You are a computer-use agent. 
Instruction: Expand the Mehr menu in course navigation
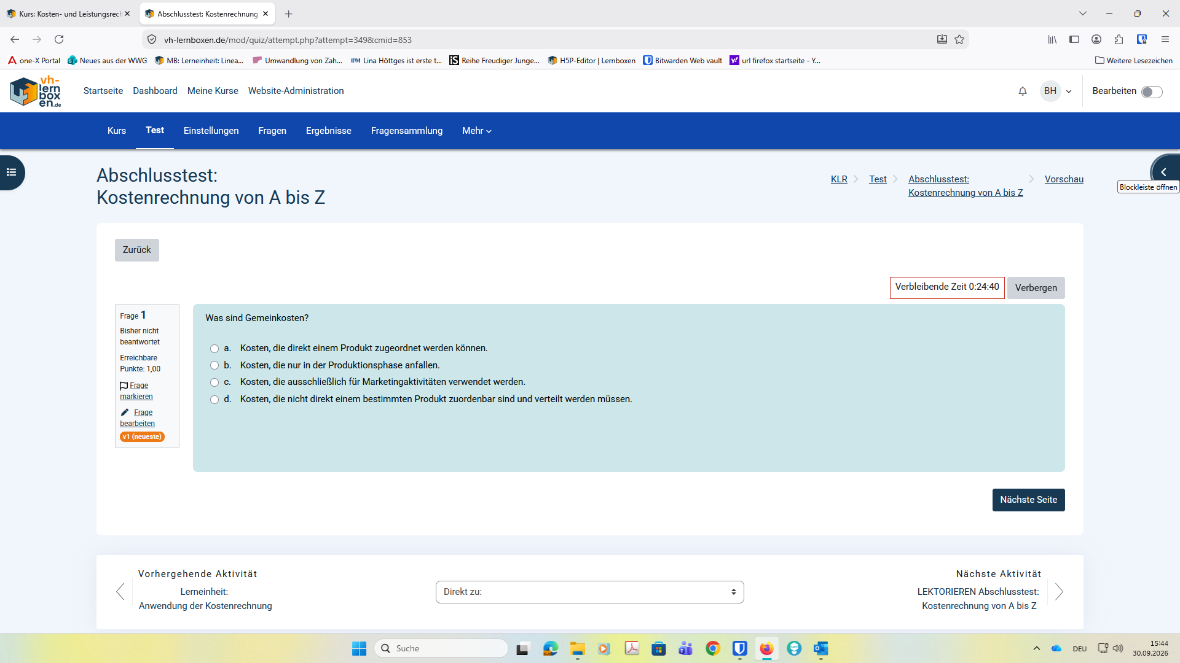pyautogui.click(x=477, y=131)
